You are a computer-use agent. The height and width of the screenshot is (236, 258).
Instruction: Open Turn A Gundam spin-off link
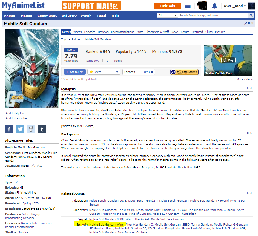coord(201,224)
